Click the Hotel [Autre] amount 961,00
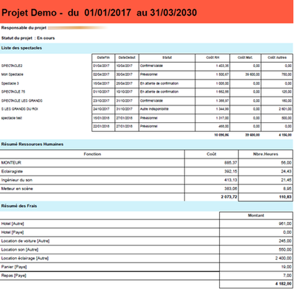This screenshot has height=289, width=295. [256, 223]
